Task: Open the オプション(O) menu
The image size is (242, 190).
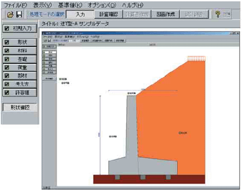Action: click(x=102, y=5)
